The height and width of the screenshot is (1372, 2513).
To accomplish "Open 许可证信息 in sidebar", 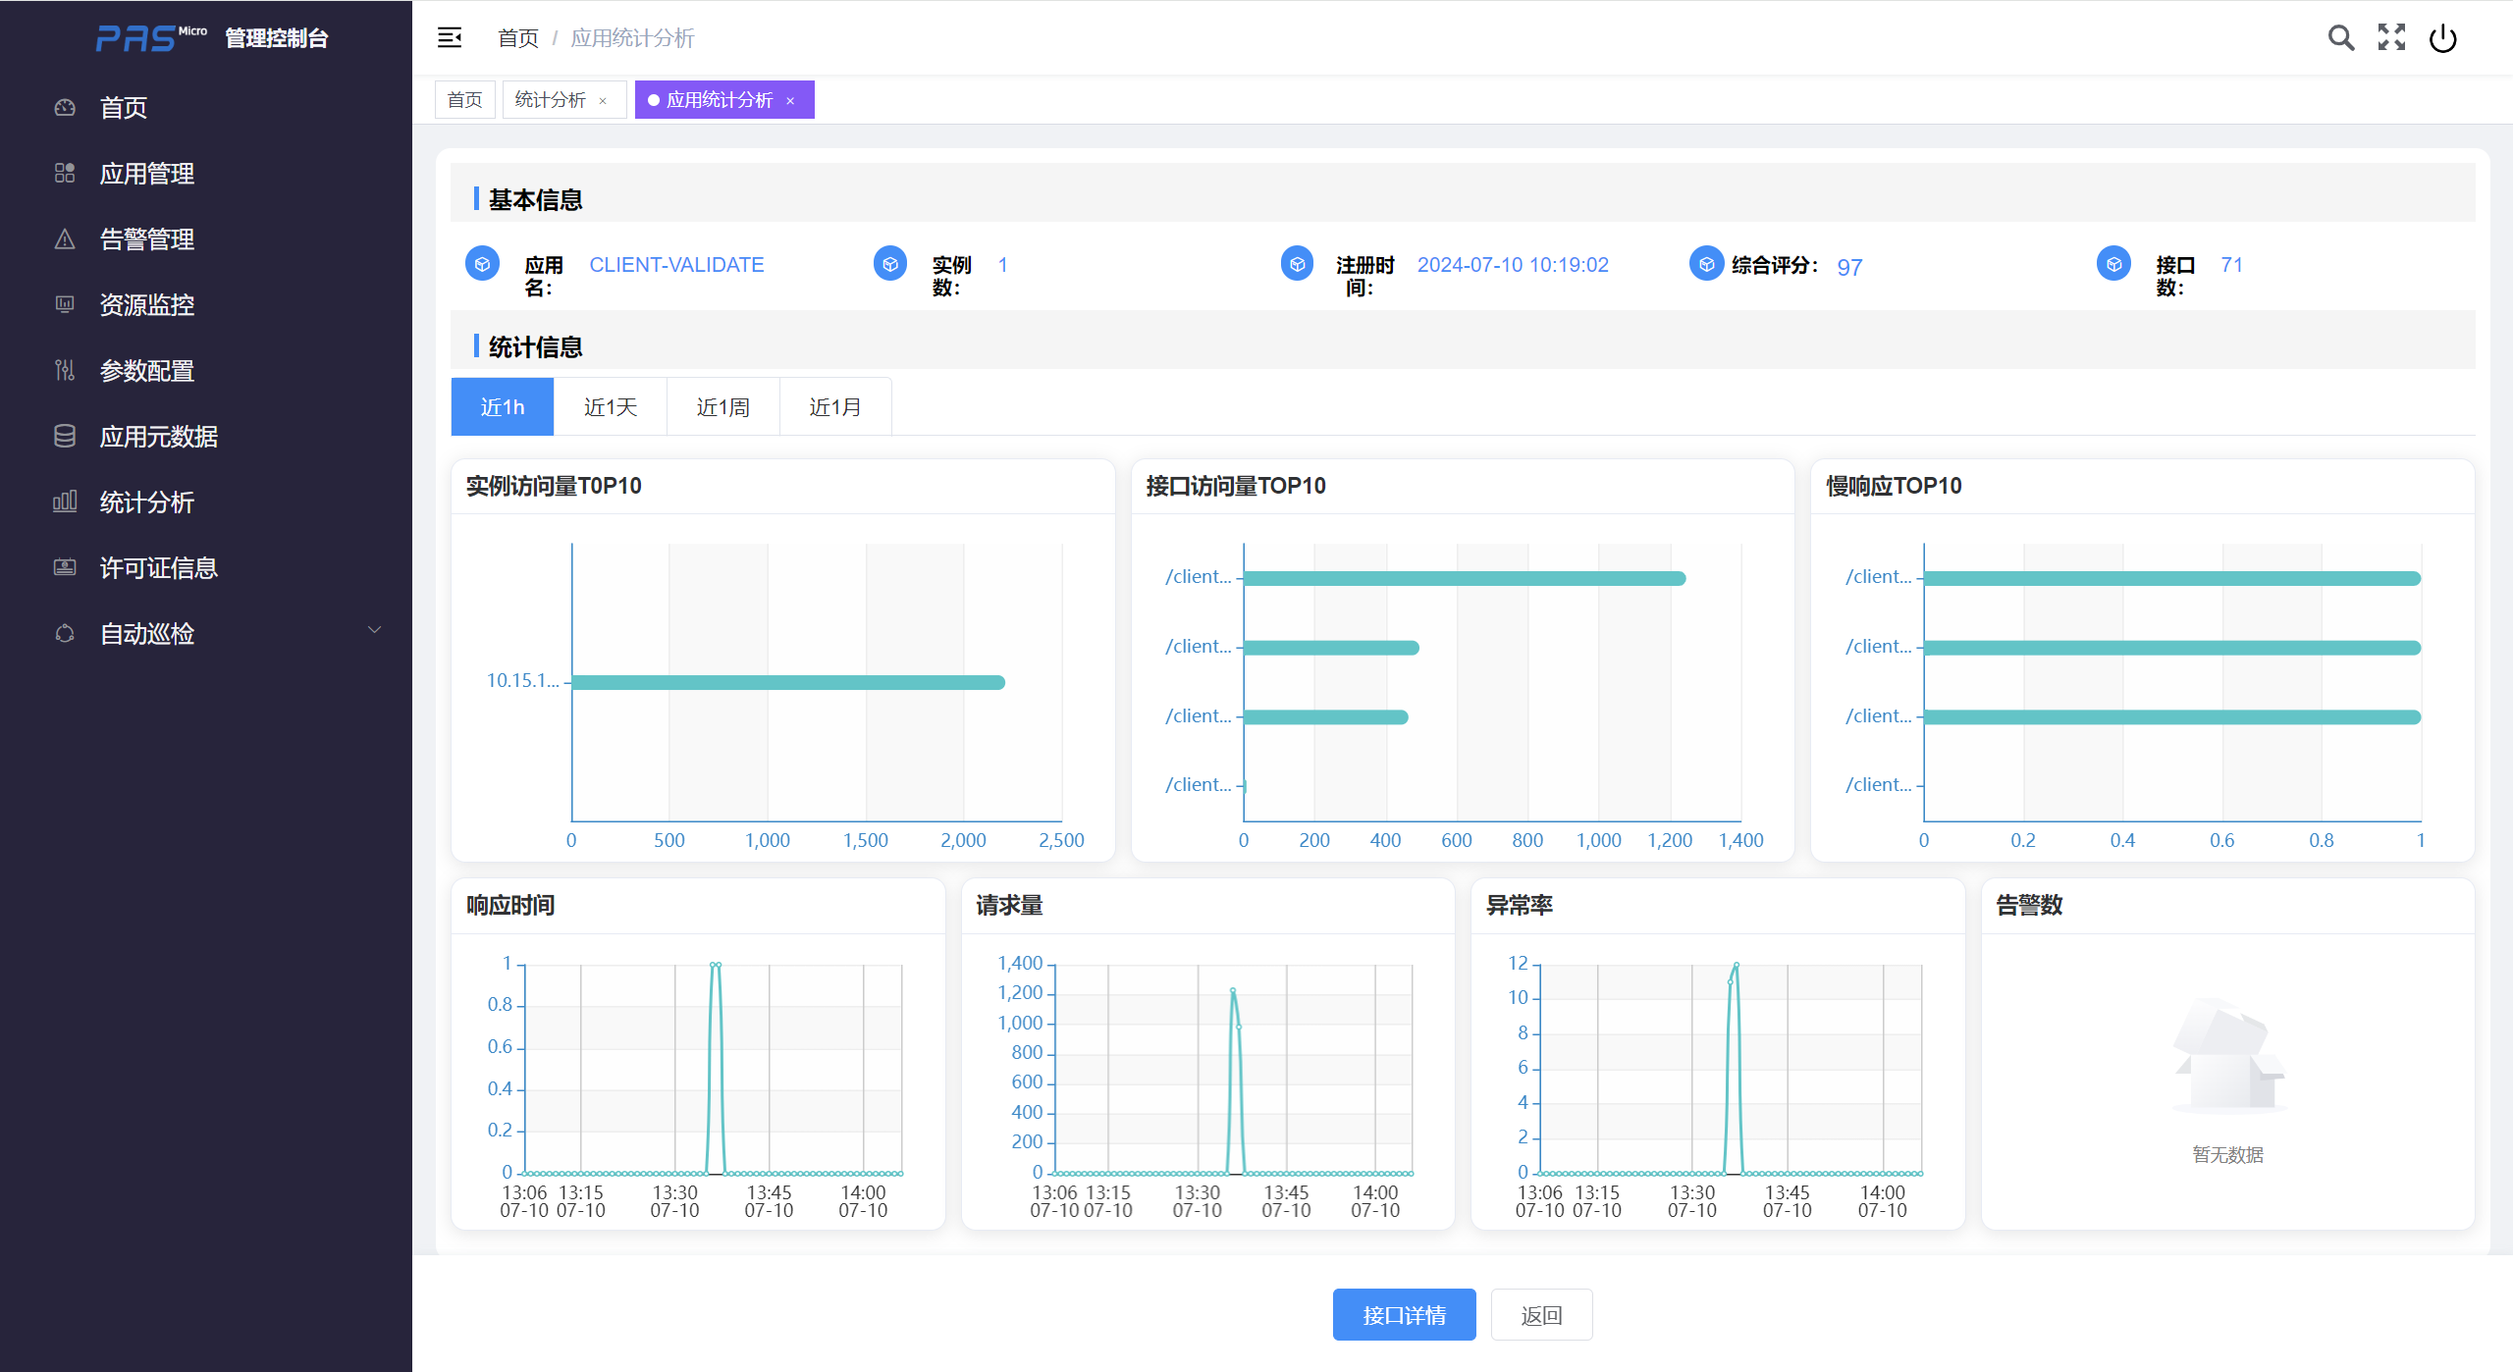I will (158, 568).
